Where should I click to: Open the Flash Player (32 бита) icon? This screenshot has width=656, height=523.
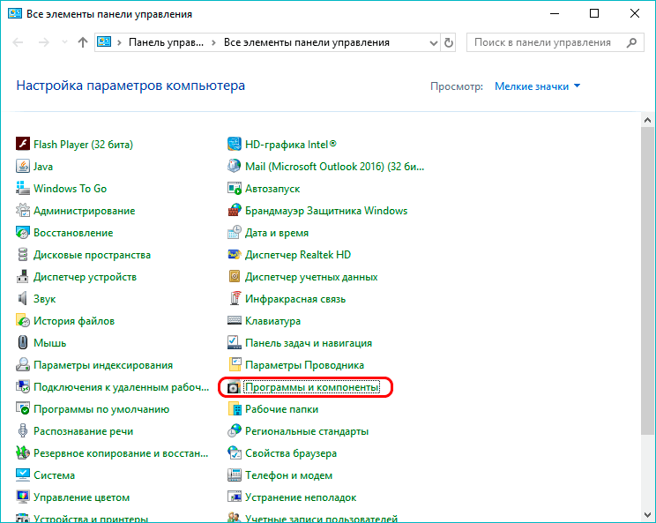click(23, 144)
